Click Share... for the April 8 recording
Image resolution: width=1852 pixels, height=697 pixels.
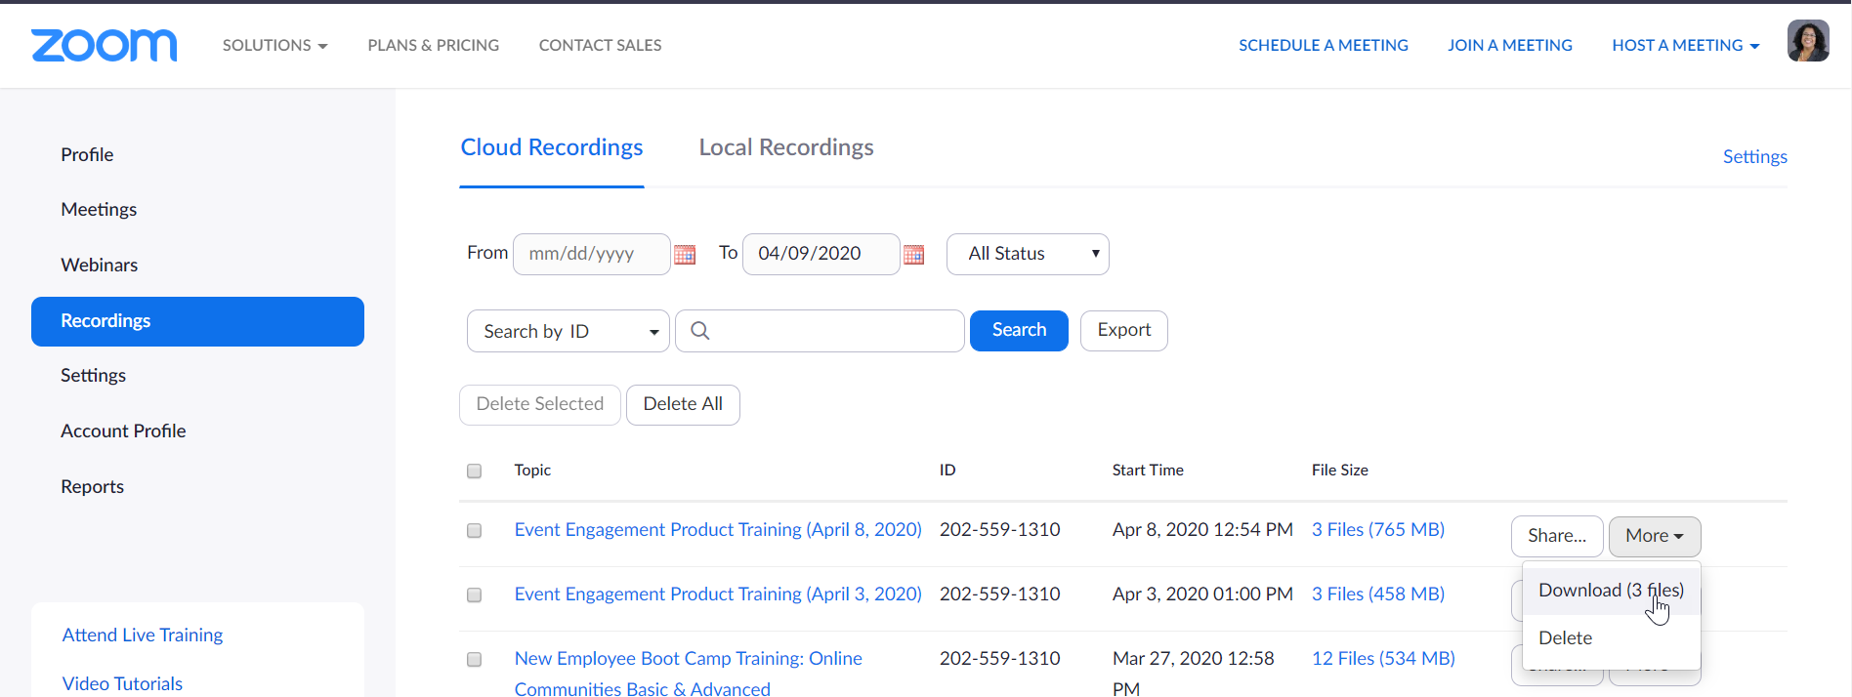click(x=1557, y=536)
